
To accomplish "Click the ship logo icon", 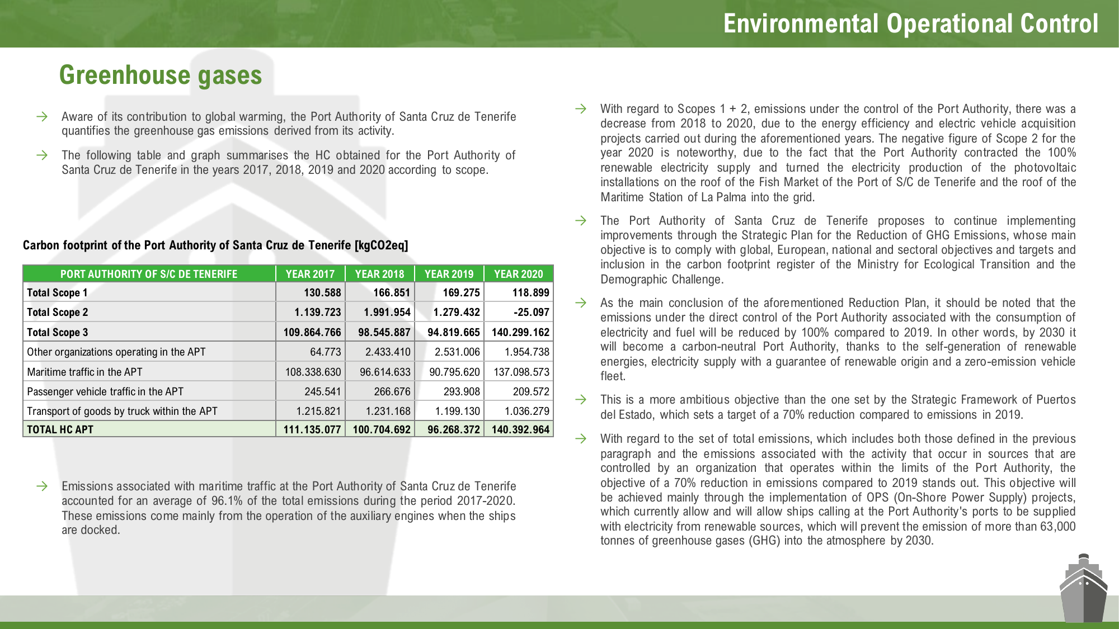I will point(1084,588).
